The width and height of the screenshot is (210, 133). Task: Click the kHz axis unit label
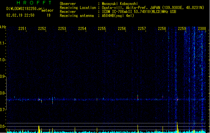pyautogui.click(x=3, y=27)
